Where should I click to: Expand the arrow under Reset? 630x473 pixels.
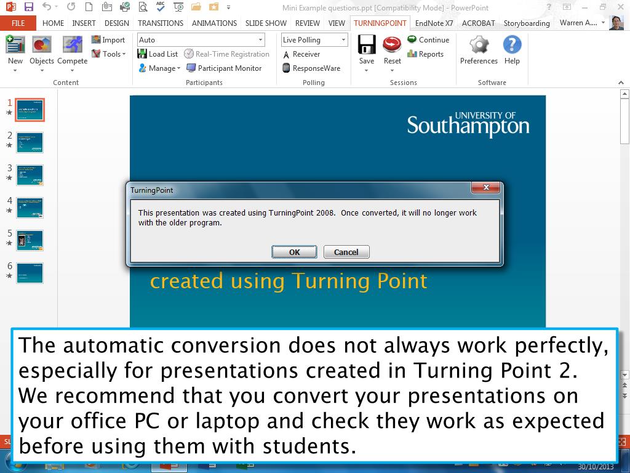point(392,71)
